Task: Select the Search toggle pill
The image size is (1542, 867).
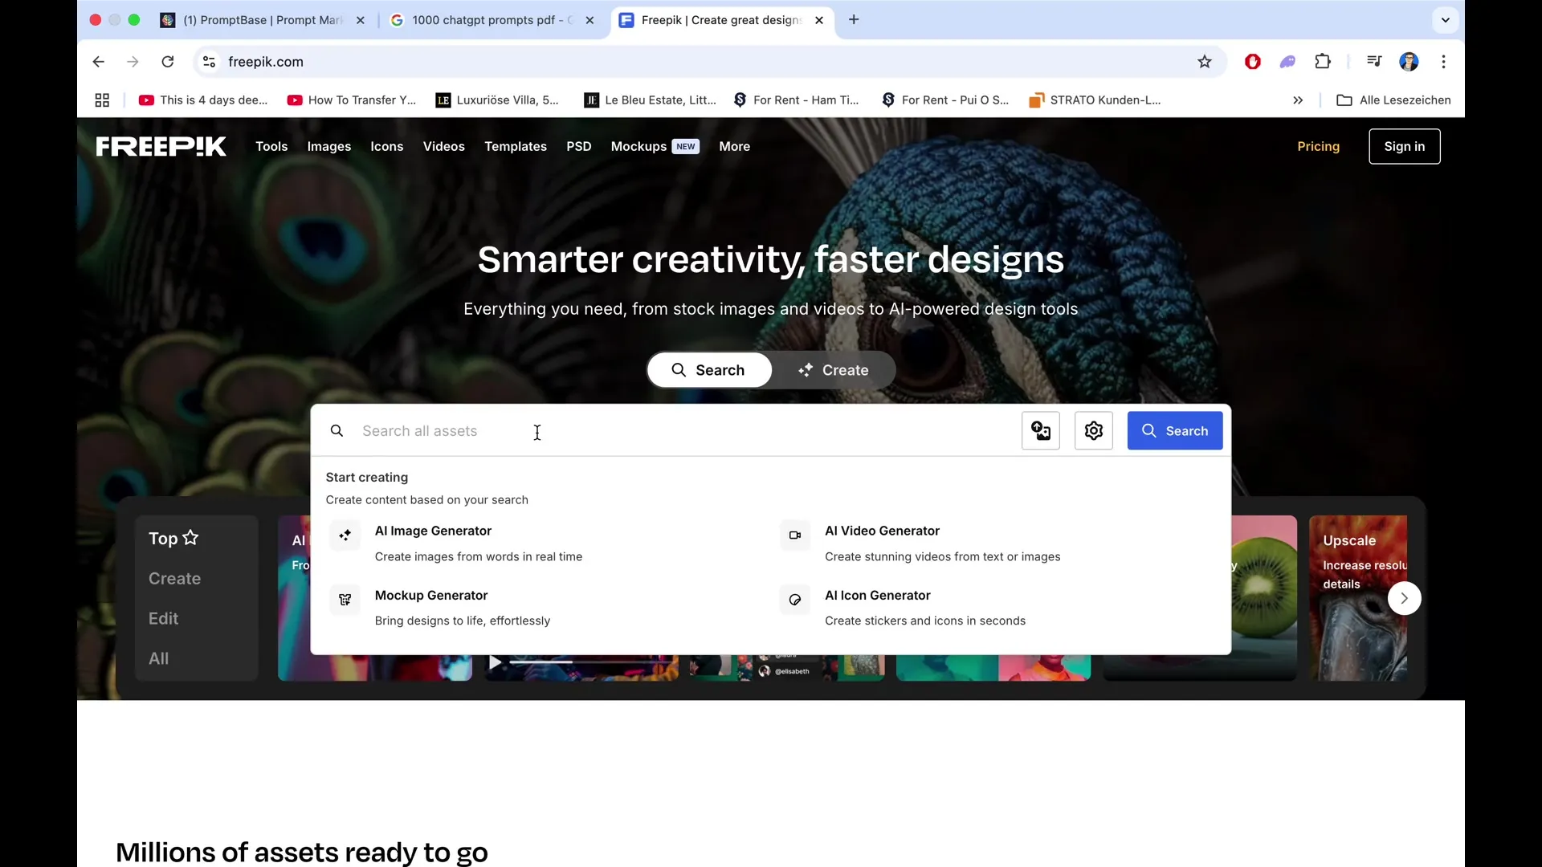Action: pos(708,370)
